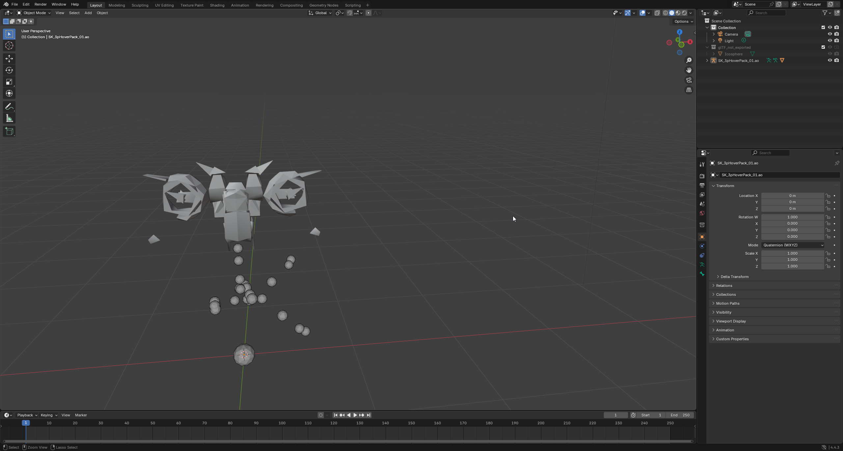Viewport: 843px width, 451px height.
Task: Uncheck Collection exclude checkbox
Action: tap(823, 27)
